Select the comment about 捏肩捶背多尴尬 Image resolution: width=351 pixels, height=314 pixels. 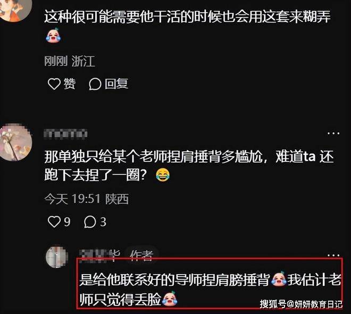(189, 166)
